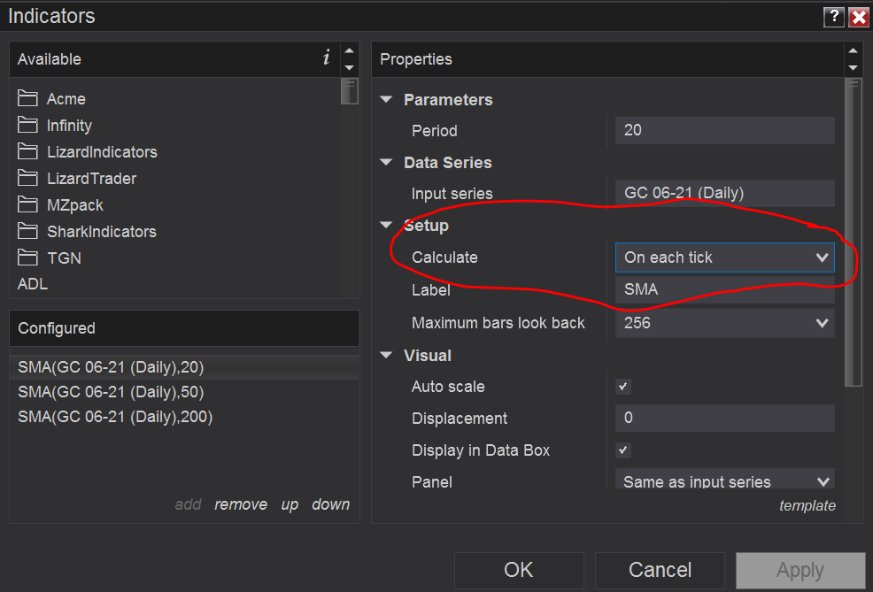This screenshot has height=592, width=873.
Task: Open the TGN folder
Action: point(49,258)
